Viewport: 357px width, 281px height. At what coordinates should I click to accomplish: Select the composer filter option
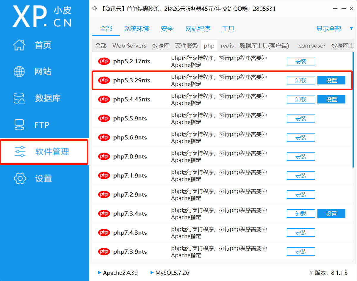click(x=311, y=45)
